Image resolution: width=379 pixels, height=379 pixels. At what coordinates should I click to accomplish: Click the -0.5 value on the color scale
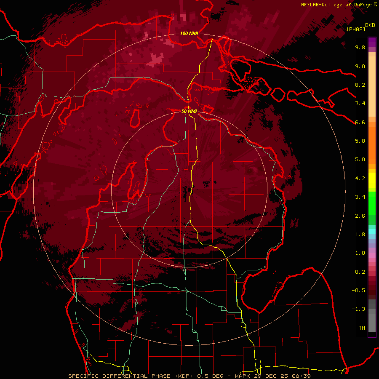(358, 291)
